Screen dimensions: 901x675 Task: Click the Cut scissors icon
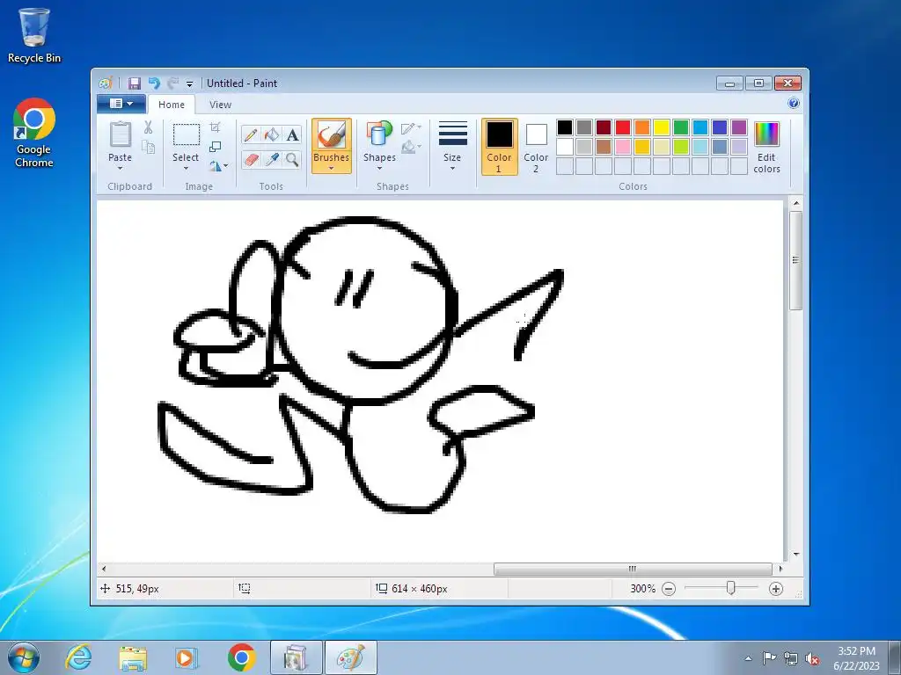point(148,127)
